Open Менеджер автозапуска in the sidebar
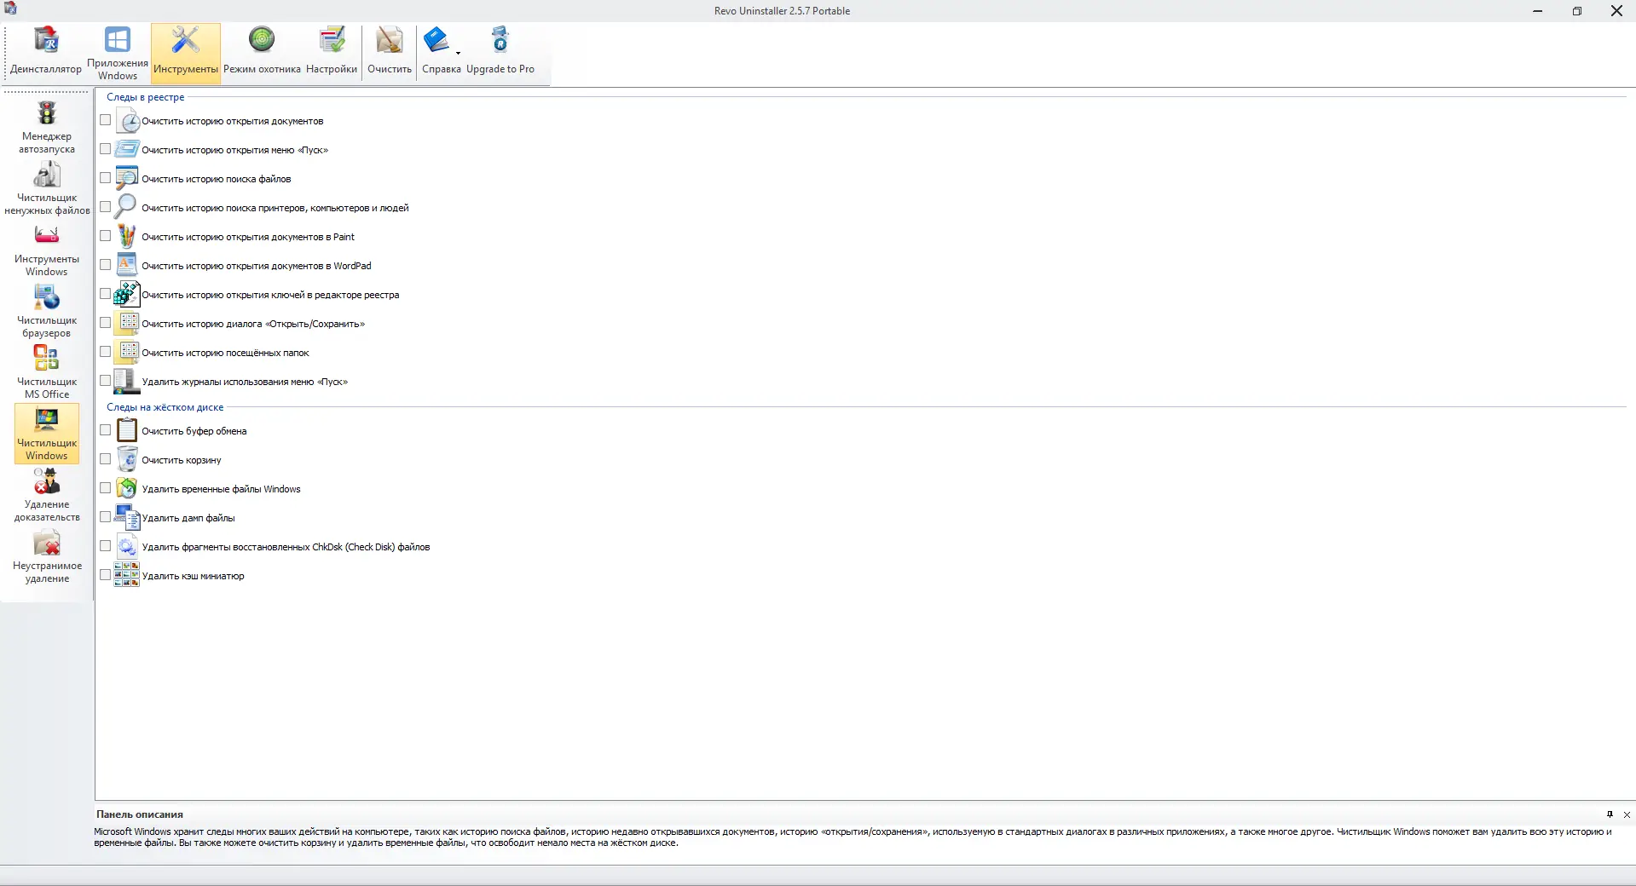 [47, 128]
